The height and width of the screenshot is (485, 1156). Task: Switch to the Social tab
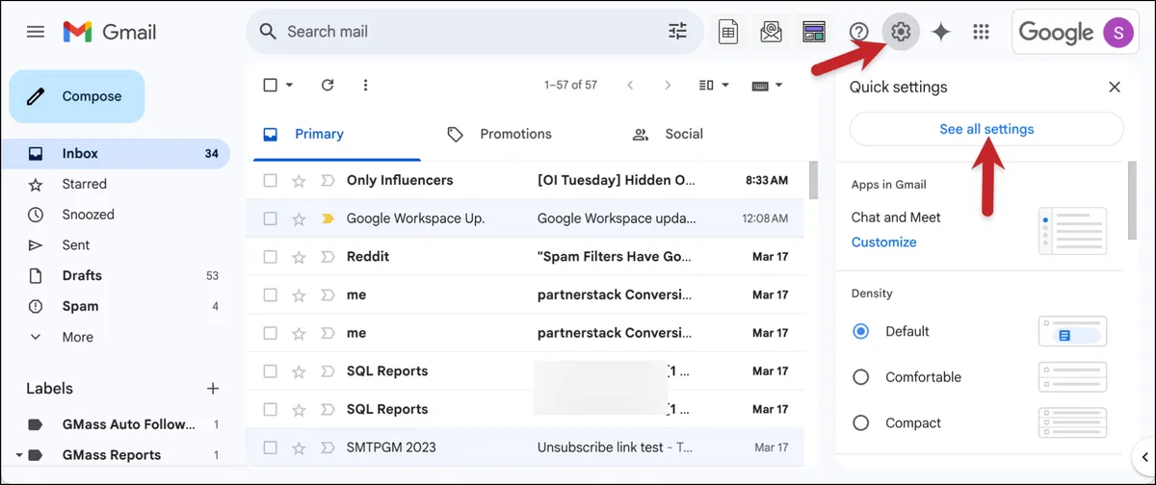(668, 135)
